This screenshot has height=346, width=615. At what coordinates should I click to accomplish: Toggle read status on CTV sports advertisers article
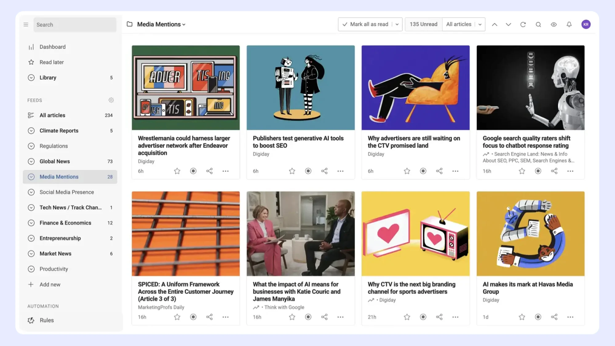point(423,317)
